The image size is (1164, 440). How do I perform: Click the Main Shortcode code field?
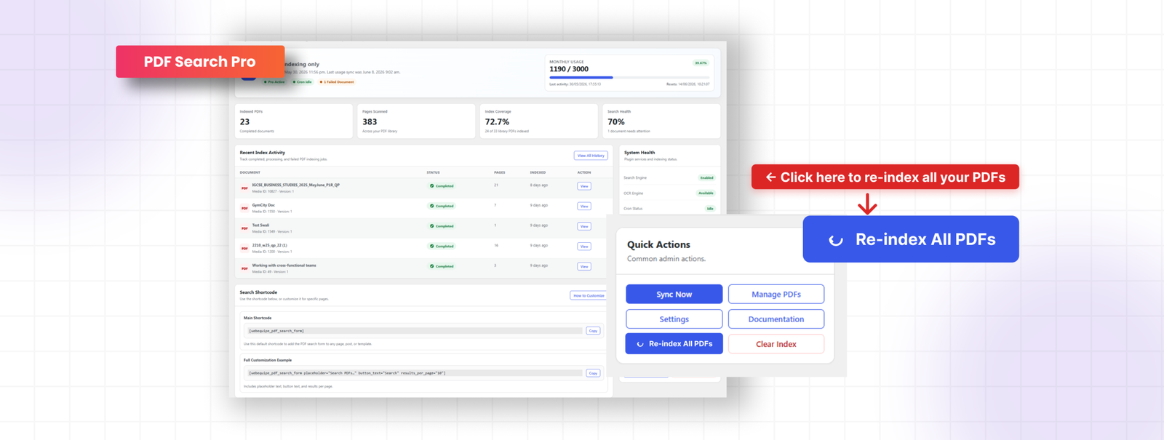pyautogui.click(x=415, y=331)
